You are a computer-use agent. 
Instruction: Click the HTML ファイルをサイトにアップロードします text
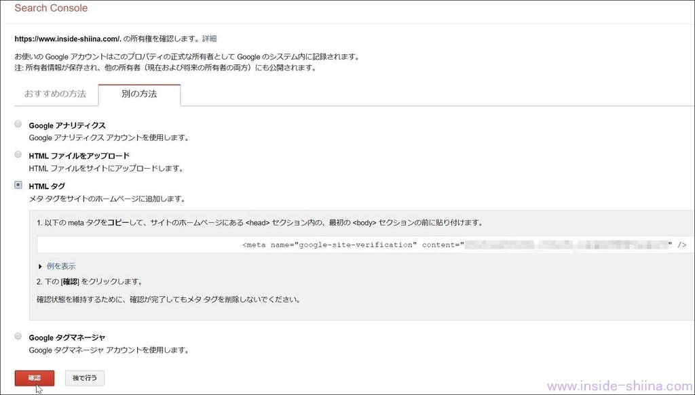tap(106, 168)
